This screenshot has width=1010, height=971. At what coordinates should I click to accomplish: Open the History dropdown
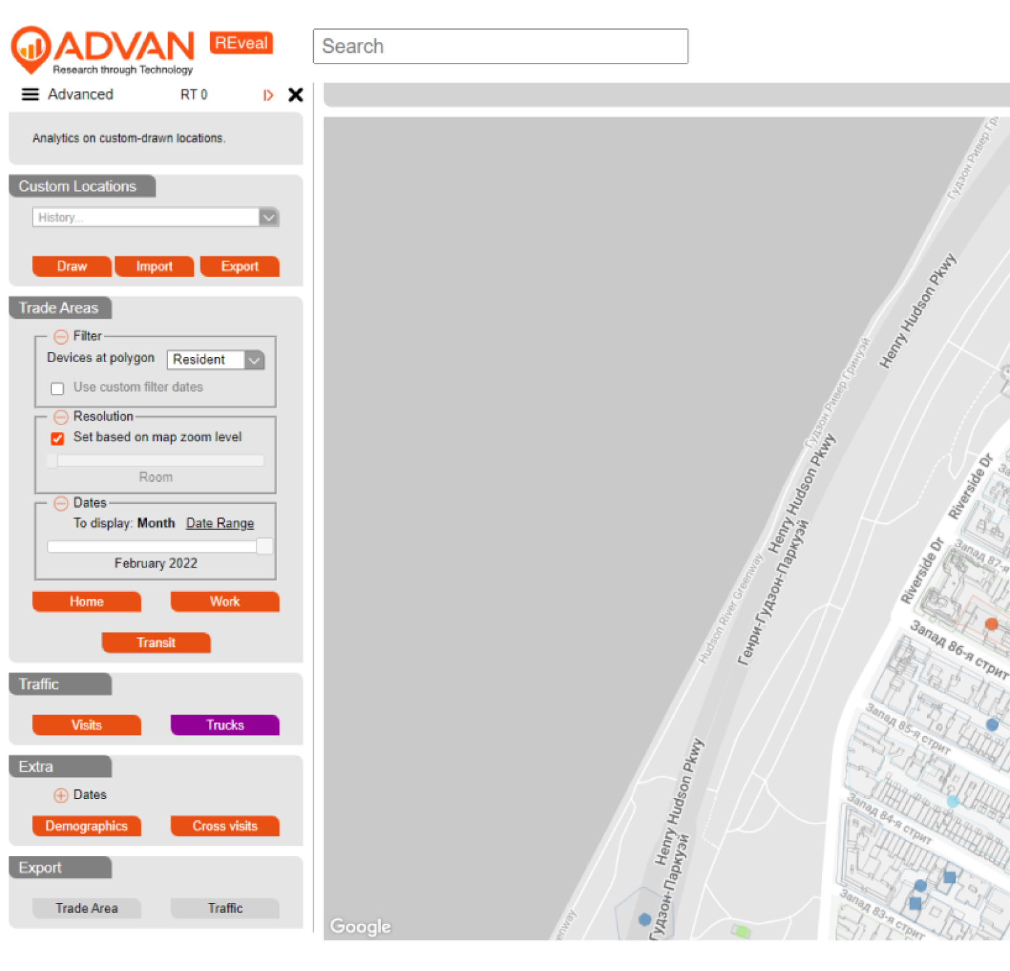click(155, 217)
